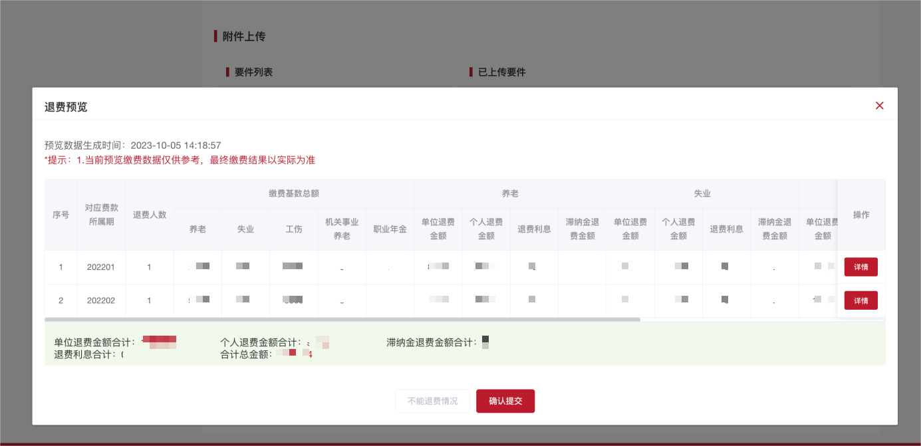Screen dimensions: 921x446
Task: Open the 不能退费情况 view
Action: (432, 401)
